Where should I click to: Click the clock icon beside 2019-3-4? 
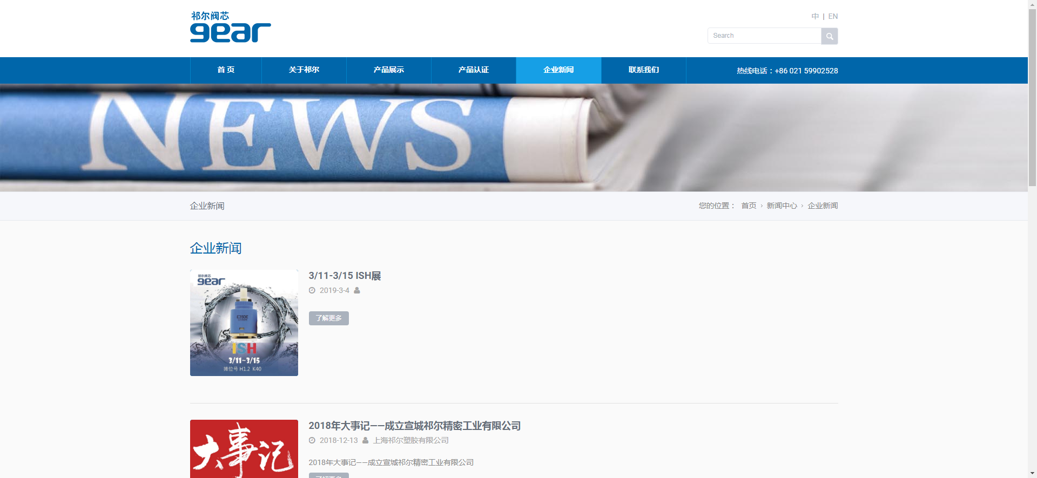tap(312, 290)
